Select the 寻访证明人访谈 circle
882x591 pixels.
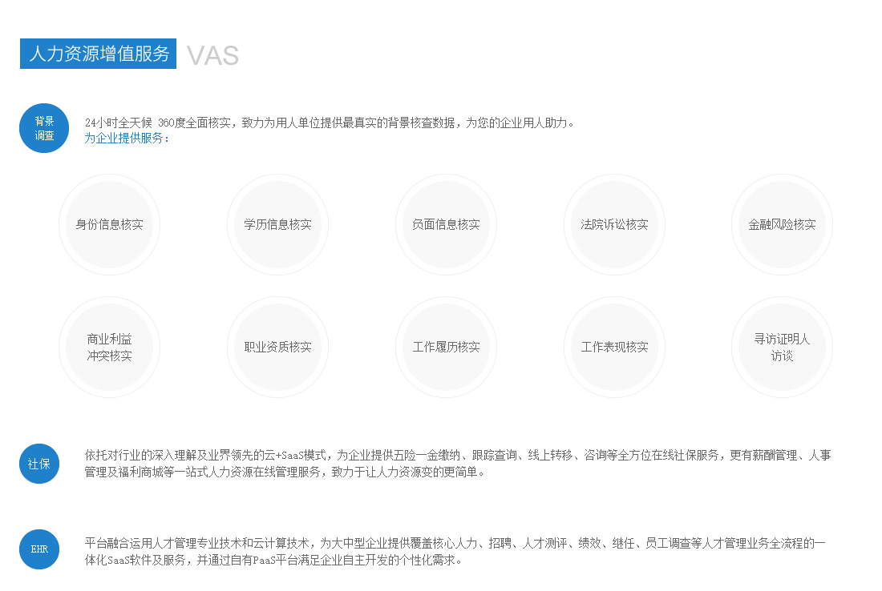pyautogui.click(x=782, y=348)
